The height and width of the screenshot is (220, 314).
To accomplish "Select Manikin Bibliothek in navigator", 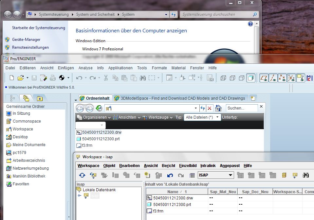I will pyautogui.click(x=29, y=176).
